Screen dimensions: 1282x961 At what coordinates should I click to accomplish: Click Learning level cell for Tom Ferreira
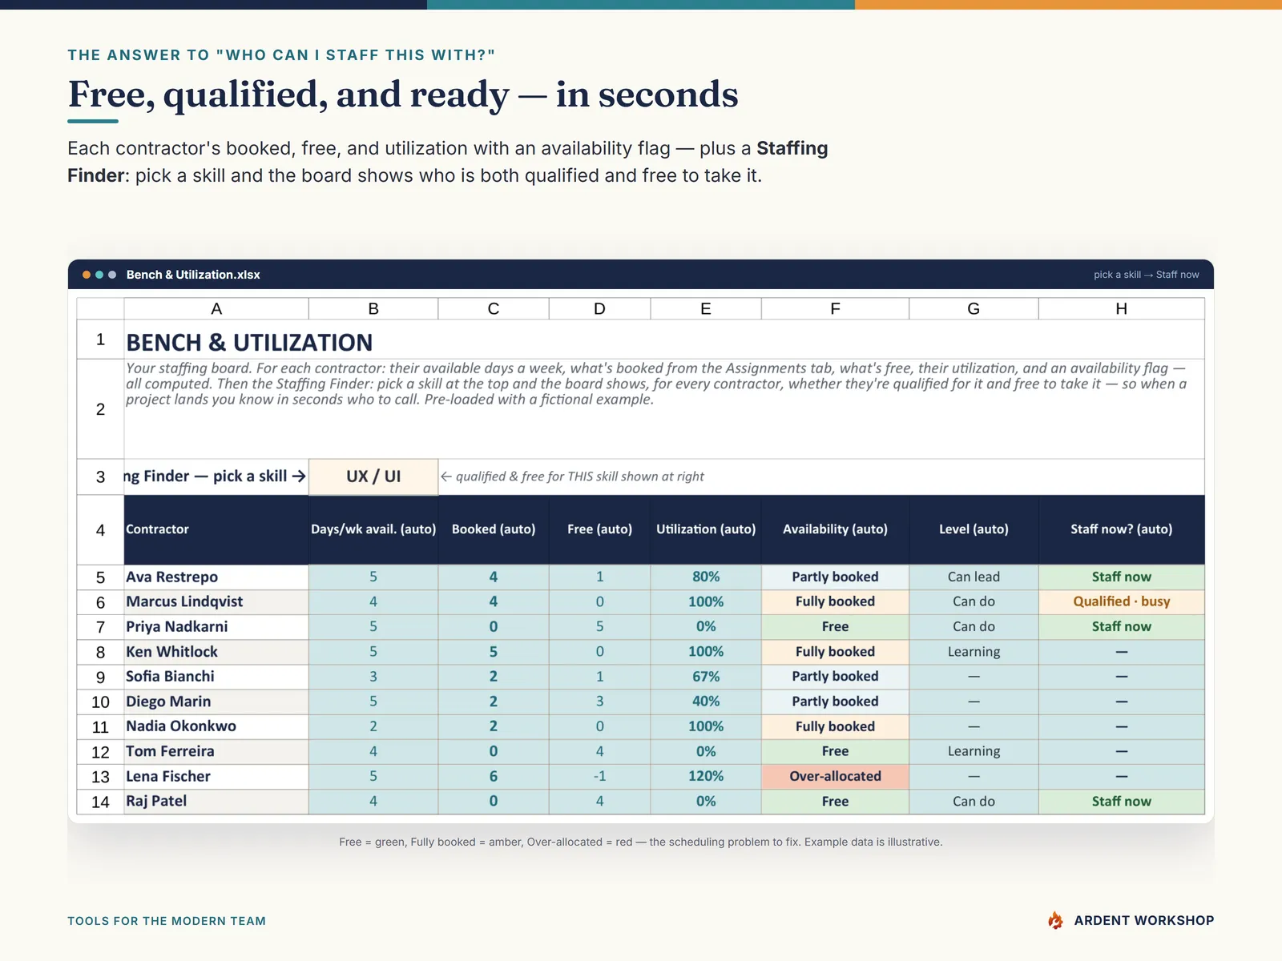point(974,752)
